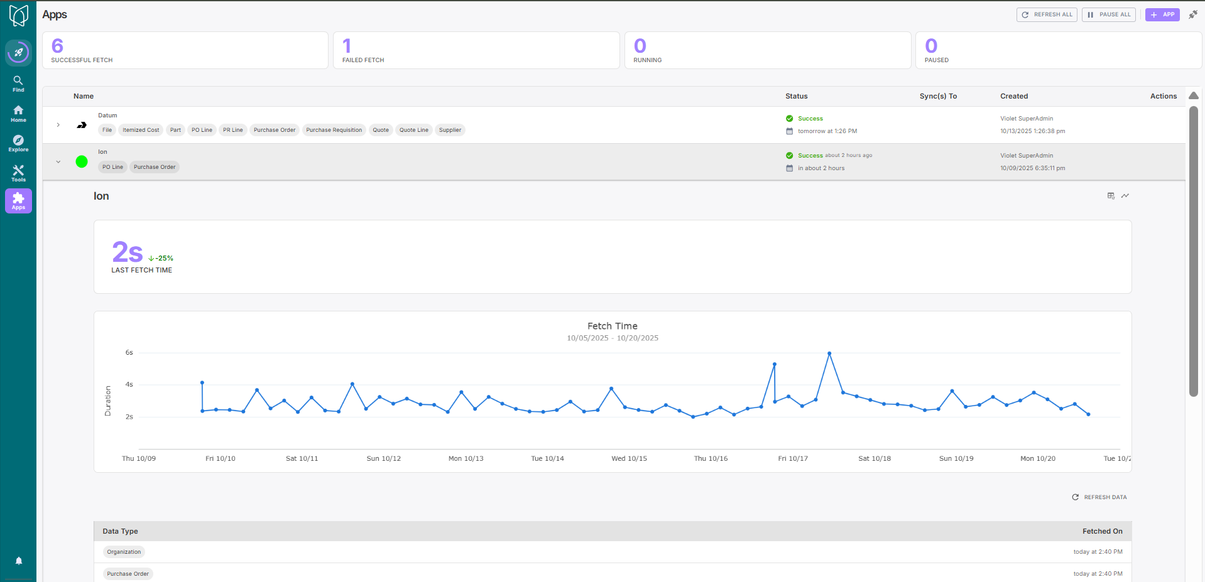This screenshot has height=582, width=1205.
Task: Click the rocket progress icon in sidebar
Action: [x=18, y=53]
